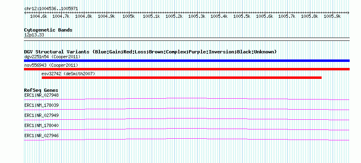
Task: Click the 1004.7k ruler tick label
Action: (x=61, y=16)
